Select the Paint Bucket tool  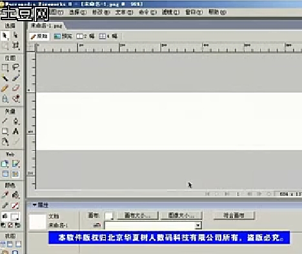[15, 195]
